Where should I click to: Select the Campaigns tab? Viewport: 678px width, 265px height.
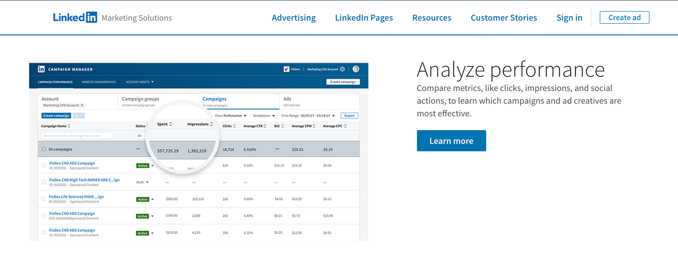(239, 102)
